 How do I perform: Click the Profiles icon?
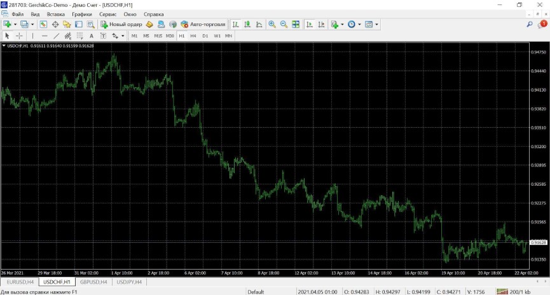24,24
